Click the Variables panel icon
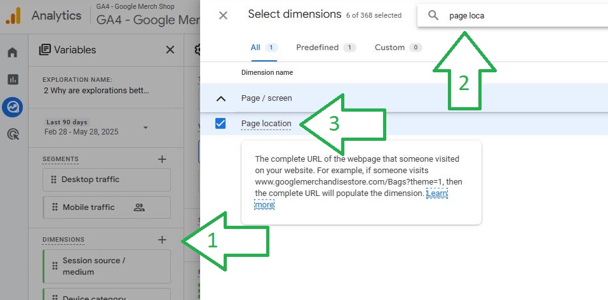 tap(44, 49)
